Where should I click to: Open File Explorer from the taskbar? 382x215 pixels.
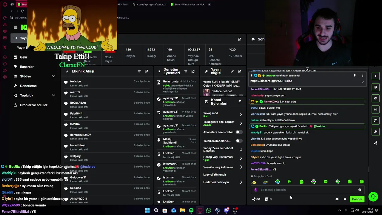pos(182,210)
